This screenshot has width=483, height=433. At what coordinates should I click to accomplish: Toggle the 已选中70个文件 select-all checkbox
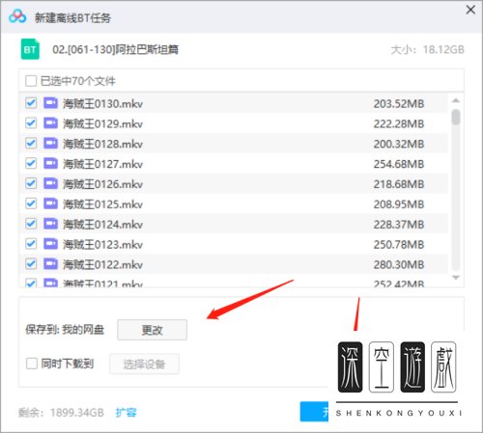pos(31,81)
